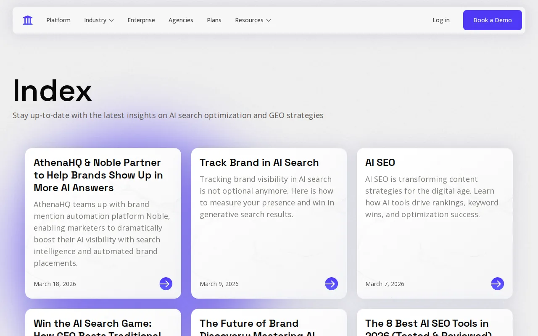This screenshot has width=538, height=336.
Task: Open the Agencies nav item
Action: coord(181,20)
